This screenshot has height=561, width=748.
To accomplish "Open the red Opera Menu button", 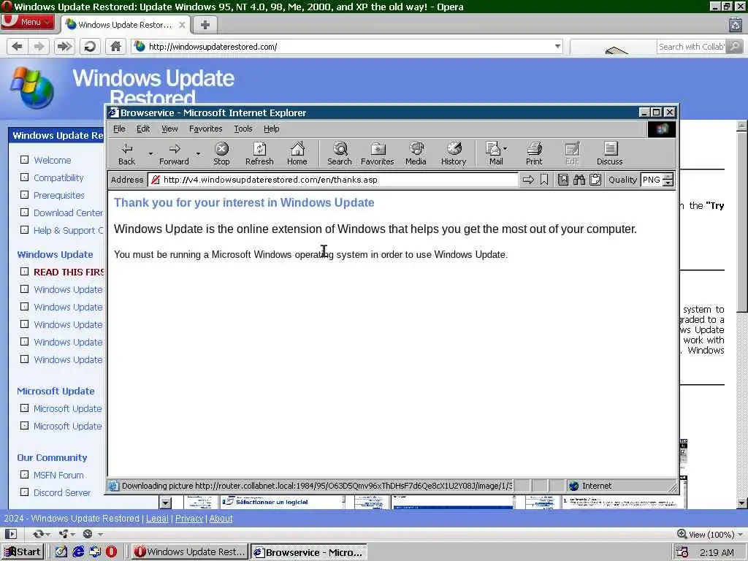I will click(28, 22).
